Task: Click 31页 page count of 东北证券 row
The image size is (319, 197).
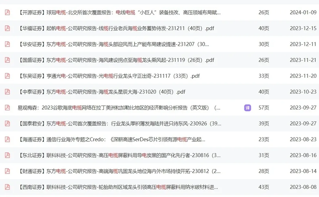Action: pyautogui.click(x=264, y=155)
